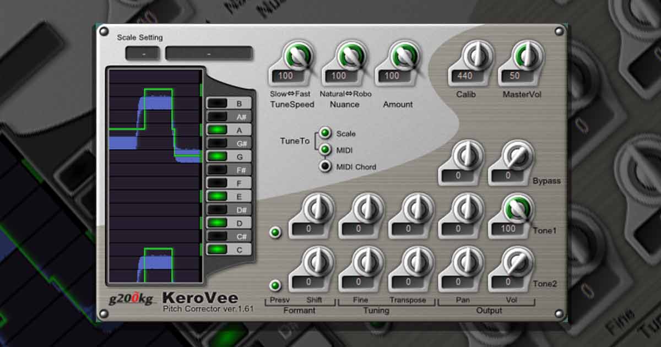661x347 pixels.
Task: Click the Bypass row Pan knob
Action: click(467, 156)
